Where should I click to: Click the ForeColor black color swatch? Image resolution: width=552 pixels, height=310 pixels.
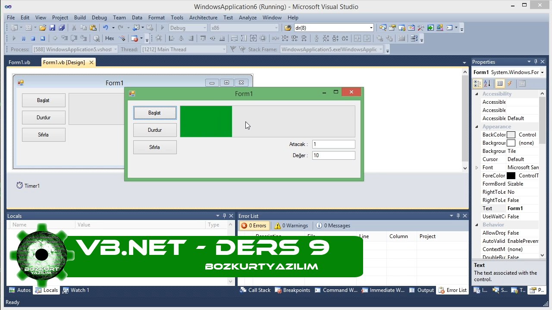tap(511, 176)
